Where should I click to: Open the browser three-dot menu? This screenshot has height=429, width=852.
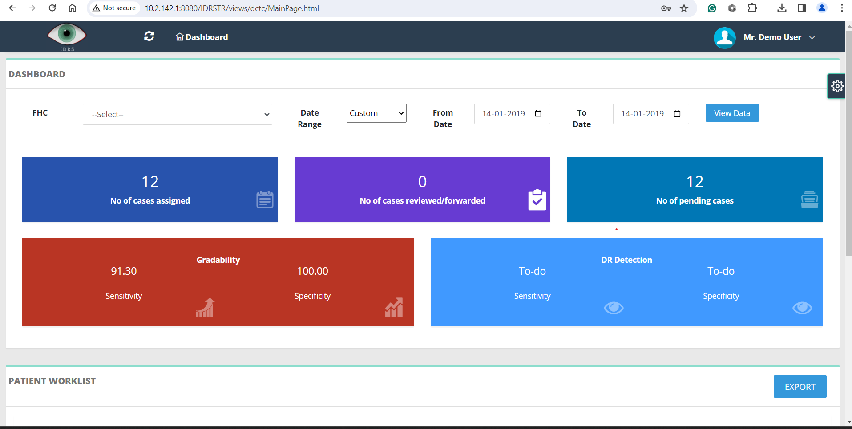click(842, 8)
